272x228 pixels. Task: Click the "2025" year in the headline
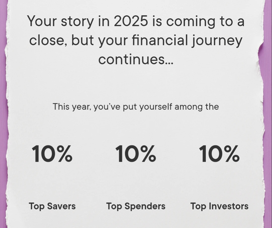tap(130, 21)
